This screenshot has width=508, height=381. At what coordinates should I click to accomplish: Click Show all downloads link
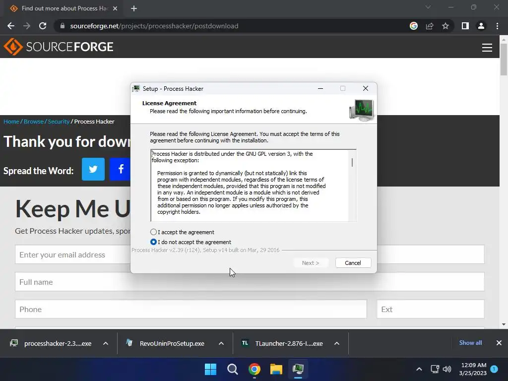pyautogui.click(x=470, y=343)
